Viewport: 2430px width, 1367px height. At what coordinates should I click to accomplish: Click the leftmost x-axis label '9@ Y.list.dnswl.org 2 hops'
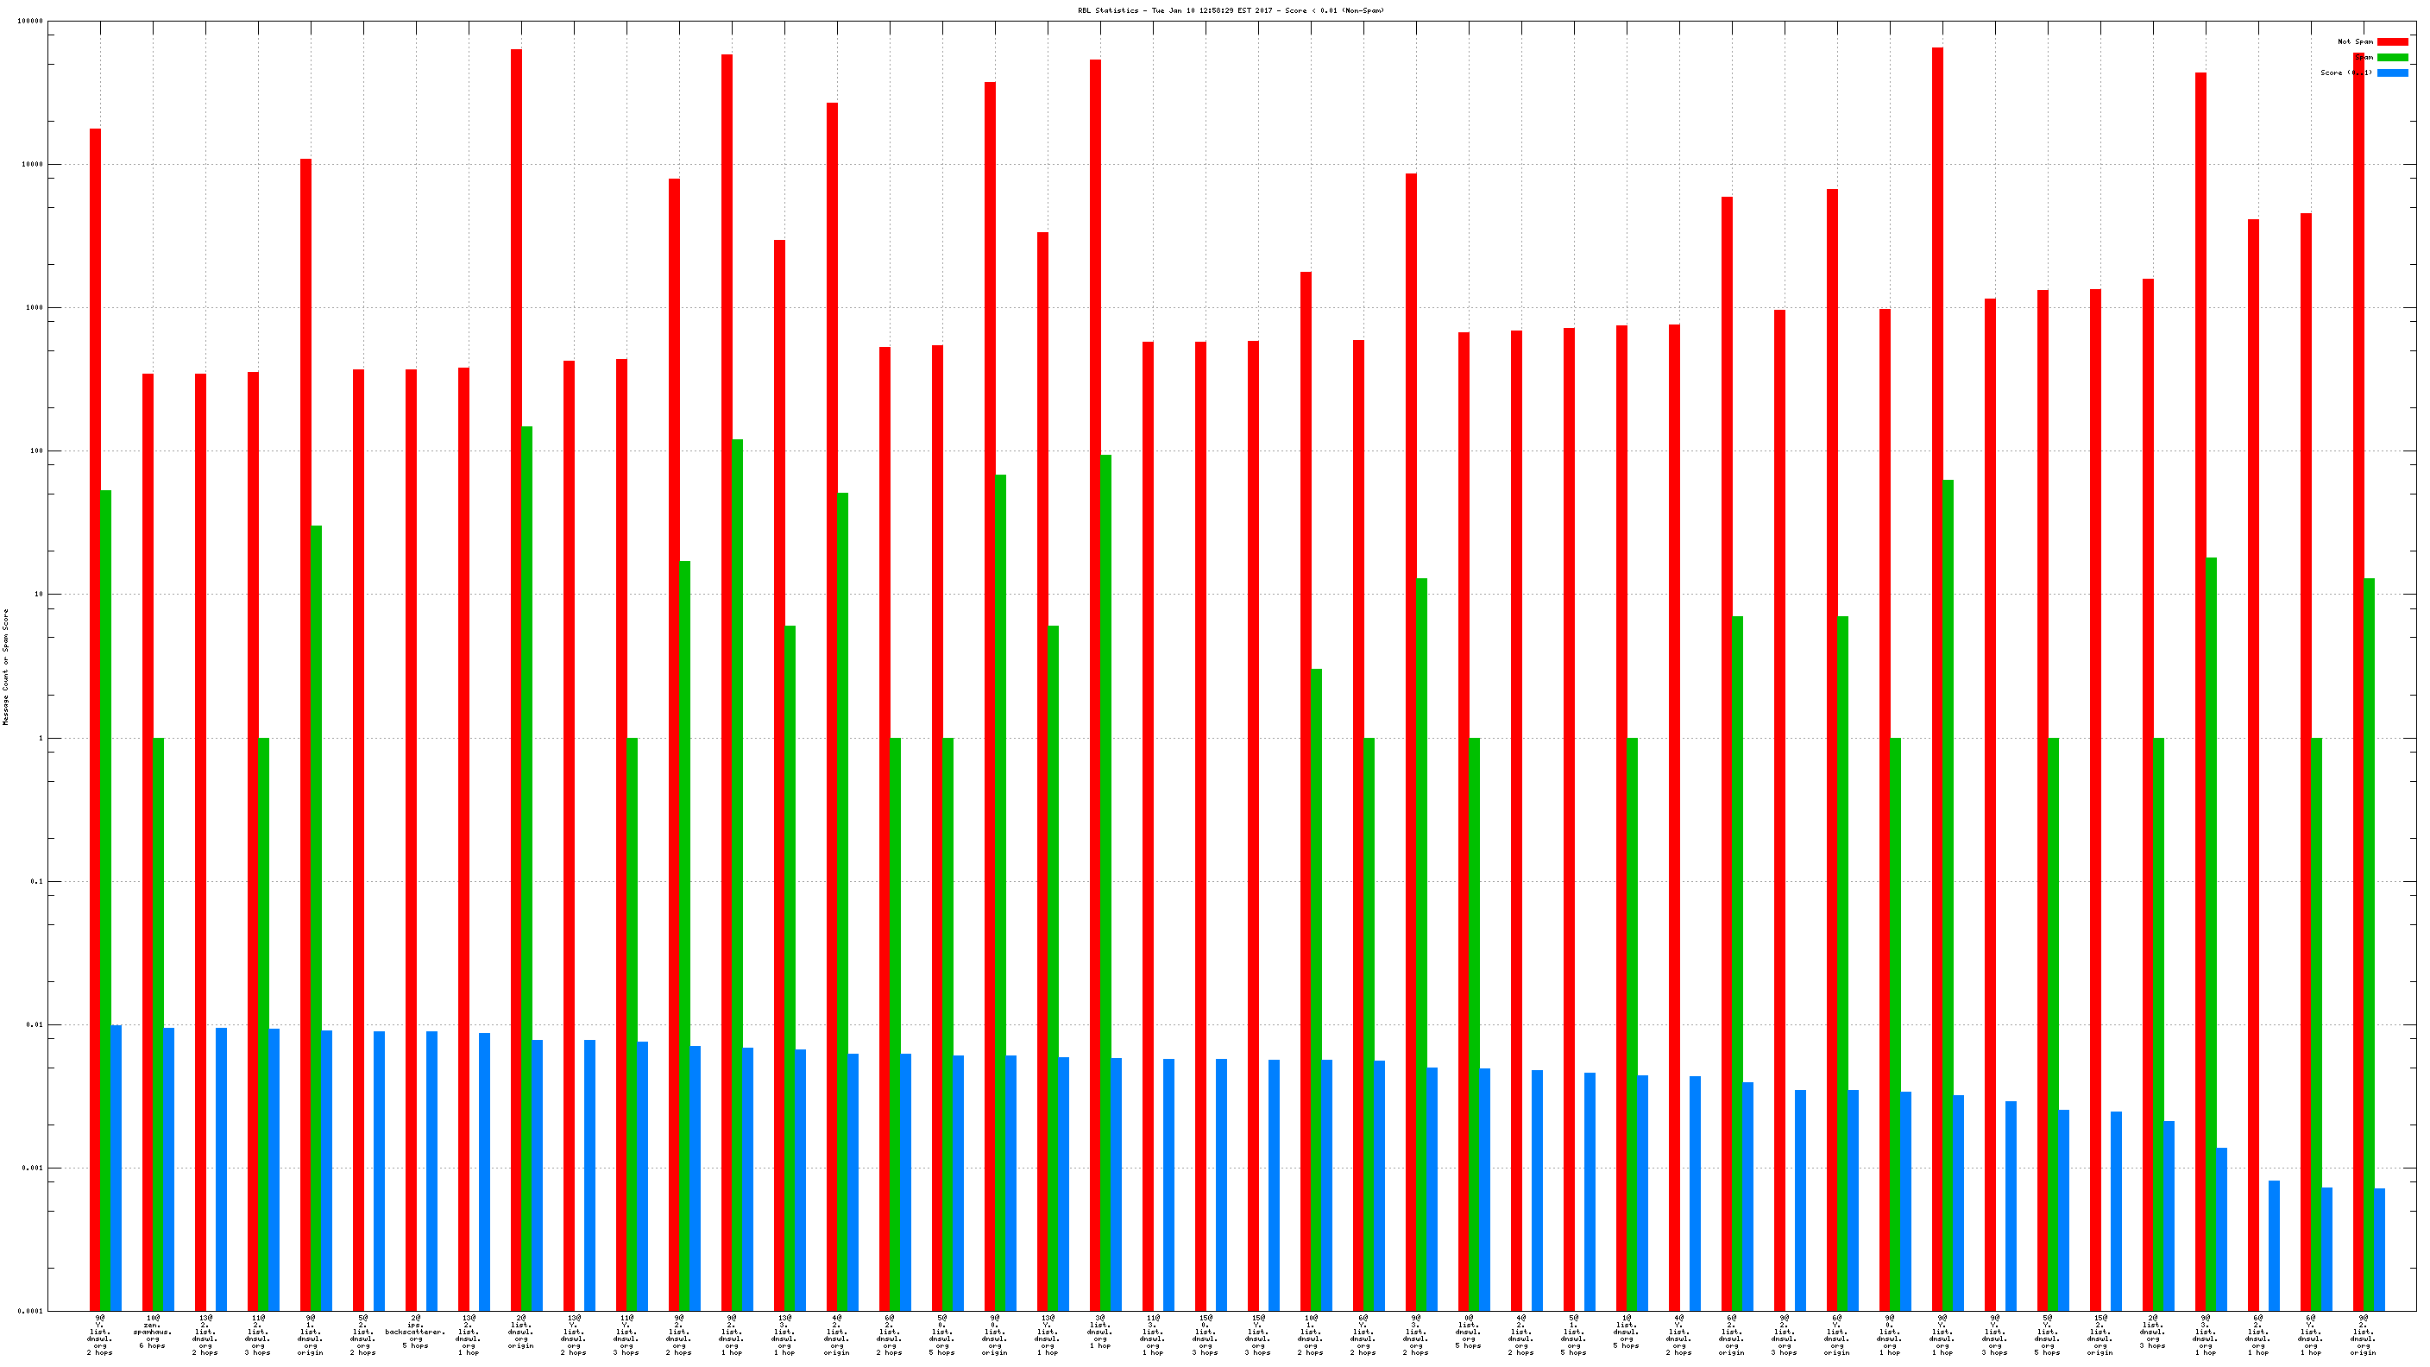(99, 1335)
